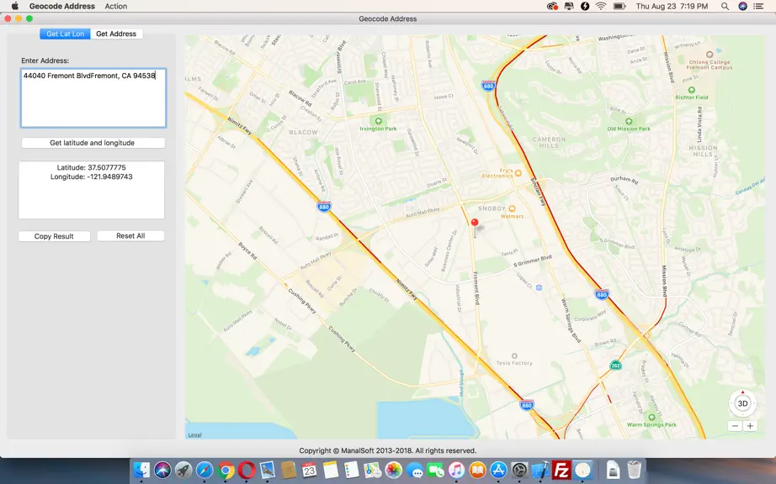The image size is (776, 484).
Task: Open Spotlight search in menu bar
Action: (725, 7)
